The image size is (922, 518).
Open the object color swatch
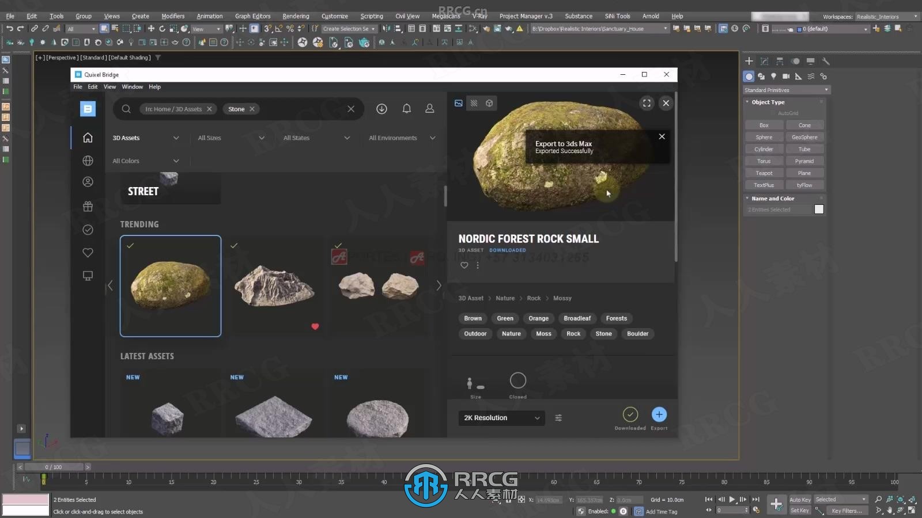point(819,210)
